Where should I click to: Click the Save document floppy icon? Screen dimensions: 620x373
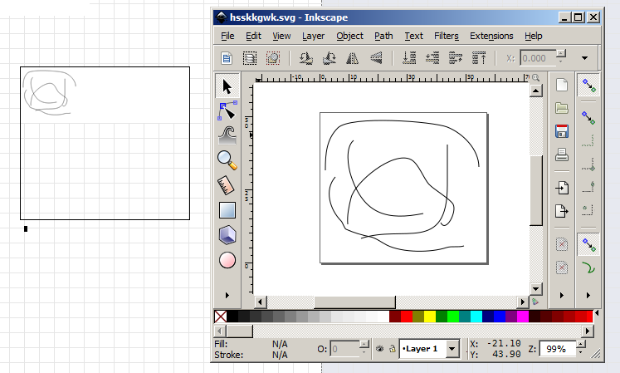pyautogui.click(x=562, y=131)
